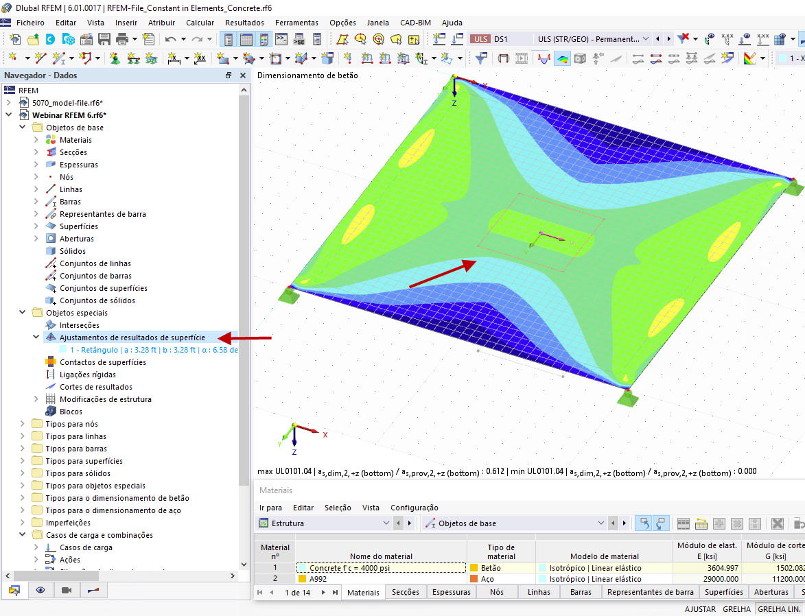The height and width of the screenshot is (616, 805).
Task: Open the ULS (STR/GEO) load combination dropdown
Action: (x=646, y=39)
